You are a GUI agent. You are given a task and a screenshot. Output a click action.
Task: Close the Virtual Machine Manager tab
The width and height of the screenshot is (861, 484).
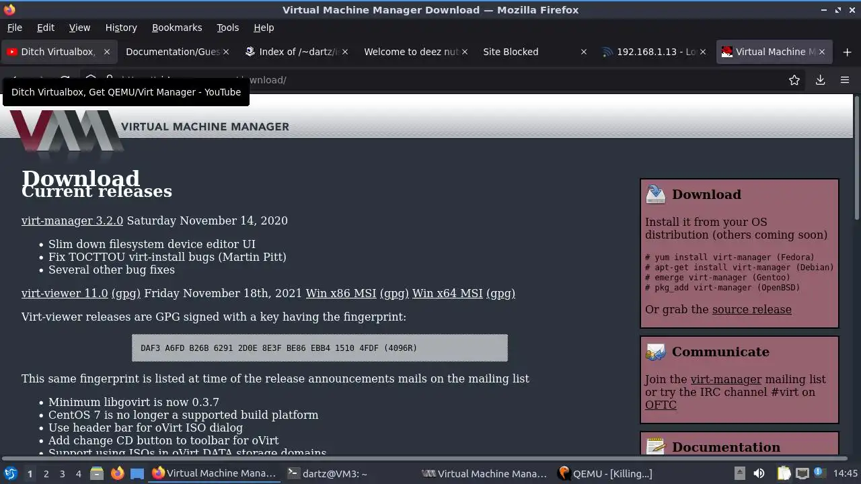[822, 52]
